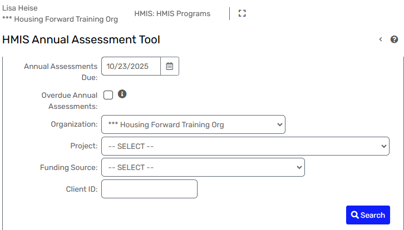Viewport: 404px width, 230px height.
Task: Click the Funding Source field label
Action: (x=69, y=167)
